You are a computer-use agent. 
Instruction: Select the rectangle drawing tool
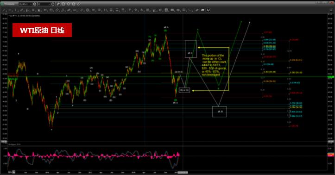click(51, 10)
